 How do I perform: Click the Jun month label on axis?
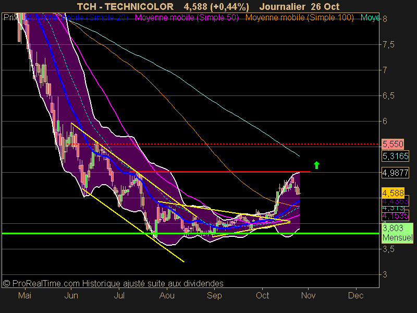71,295
